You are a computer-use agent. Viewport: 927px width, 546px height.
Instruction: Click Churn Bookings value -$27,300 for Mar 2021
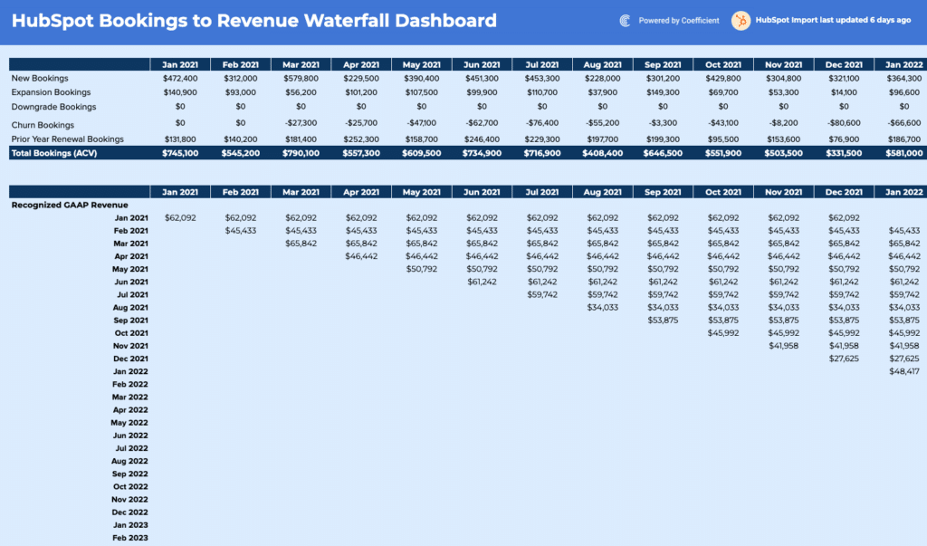(x=301, y=123)
